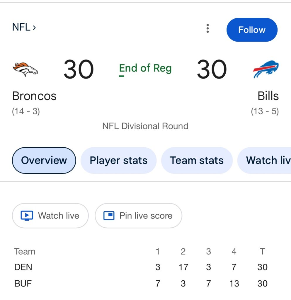The image size is (291, 300).
Task: Open the Team stats tab
Action: [x=197, y=160]
